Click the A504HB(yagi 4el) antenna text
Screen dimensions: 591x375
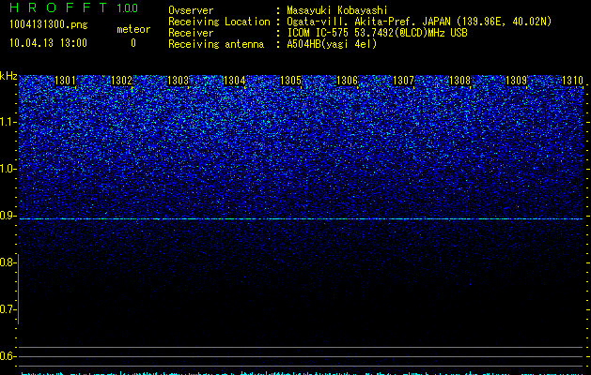click(x=332, y=44)
